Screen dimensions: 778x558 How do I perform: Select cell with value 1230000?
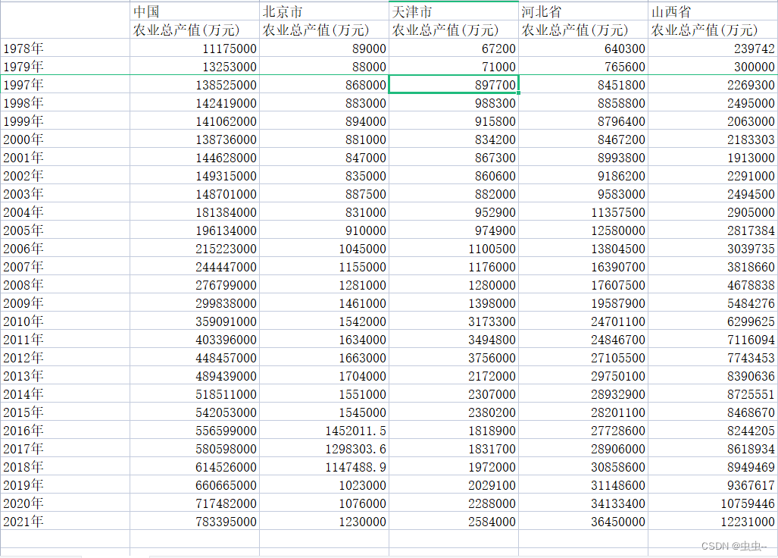(x=324, y=522)
